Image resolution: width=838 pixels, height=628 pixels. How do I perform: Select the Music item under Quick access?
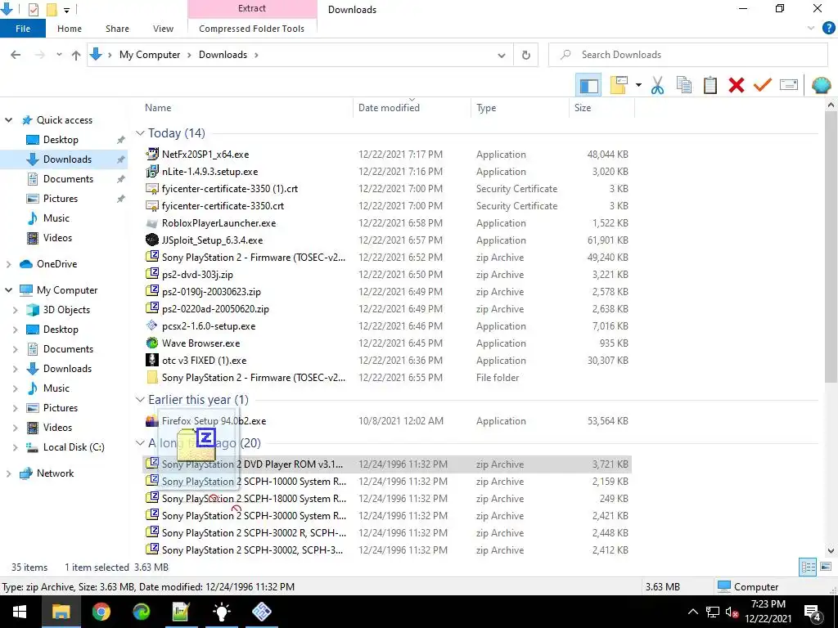pyautogui.click(x=56, y=218)
